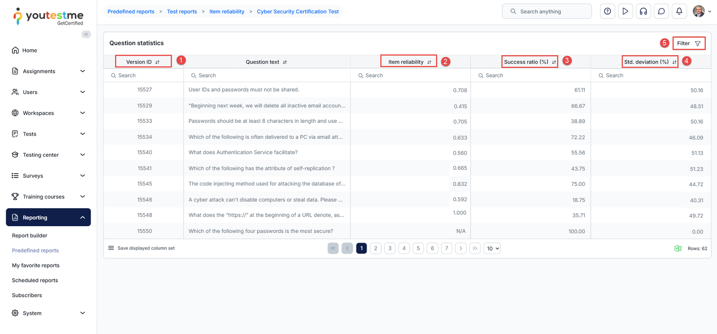Open the chat message icon

[661, 11]
